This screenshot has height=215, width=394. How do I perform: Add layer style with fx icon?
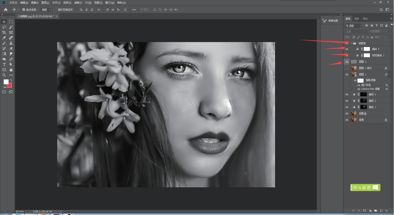(359, 211)
